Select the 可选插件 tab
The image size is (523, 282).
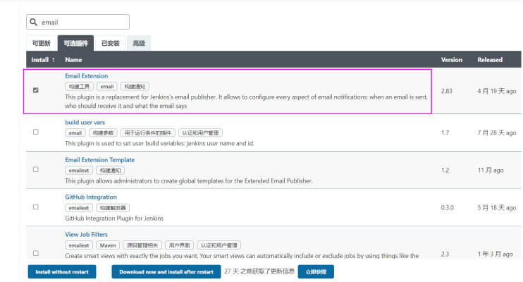coord(75,43)
